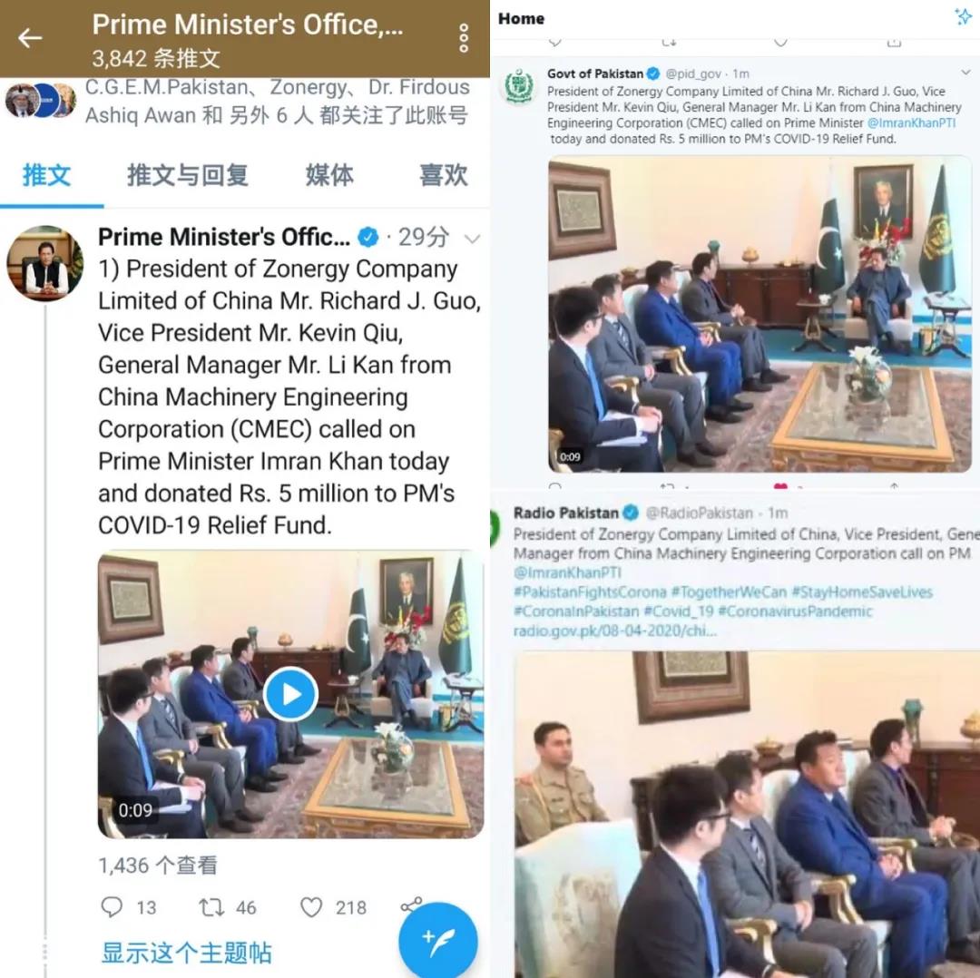Image resolution: width=980 pixels, height=978 pixels.
Task: Switch to the 推文与回复 tab
Action: (x=188, y=175)
